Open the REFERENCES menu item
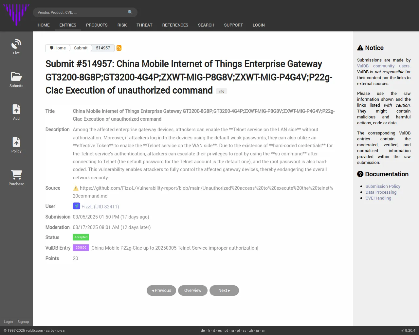 pos(175,25)
